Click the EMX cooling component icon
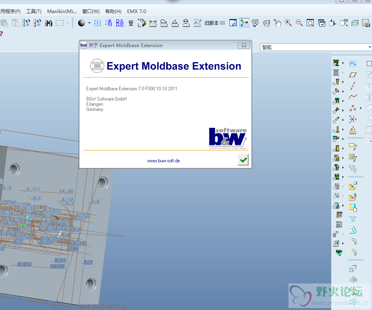The width and height of the screenshot is (372, 310). coord(336,139)
